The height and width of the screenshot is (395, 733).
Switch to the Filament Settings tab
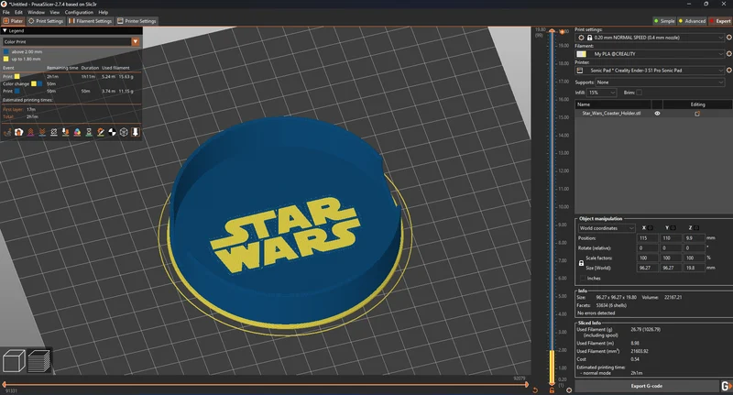coord(90,21)
